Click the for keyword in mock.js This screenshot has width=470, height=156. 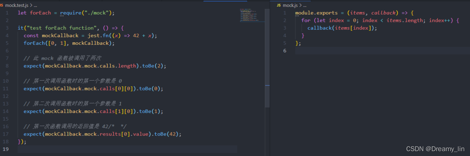pyautogui.click(x=306, y=20)
